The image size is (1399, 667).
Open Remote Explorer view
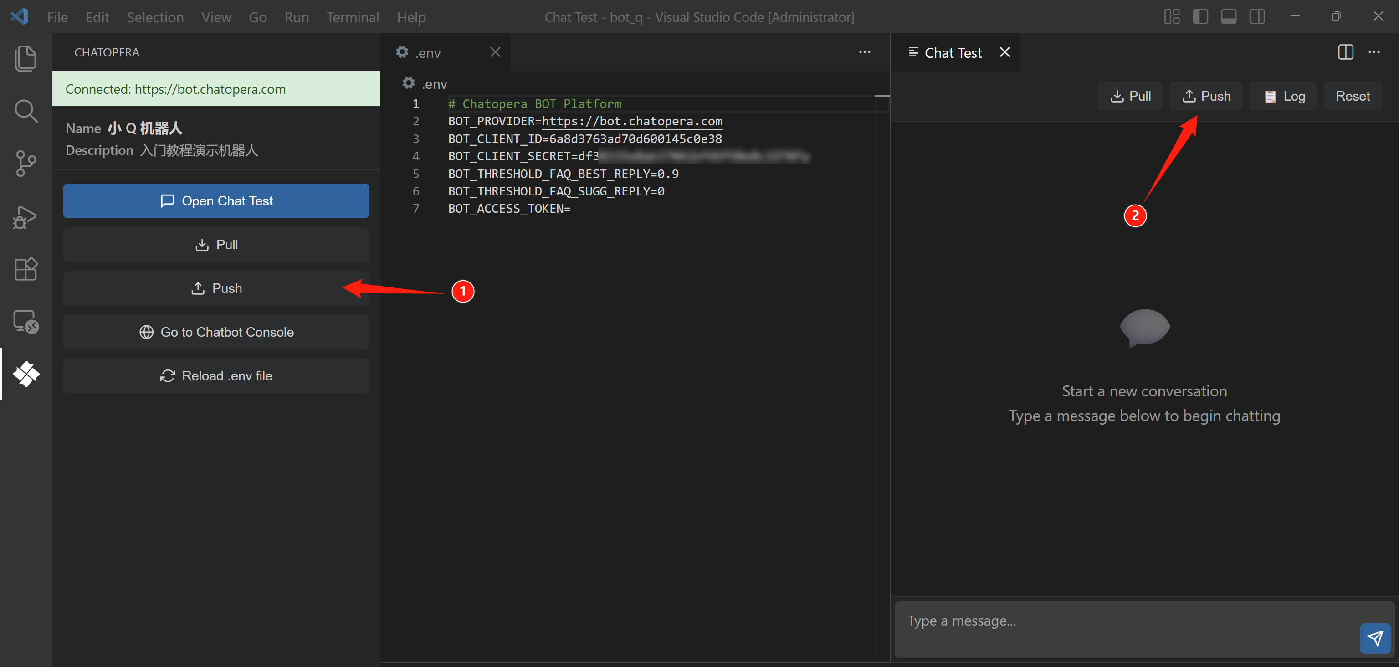[x=26, y=322]
